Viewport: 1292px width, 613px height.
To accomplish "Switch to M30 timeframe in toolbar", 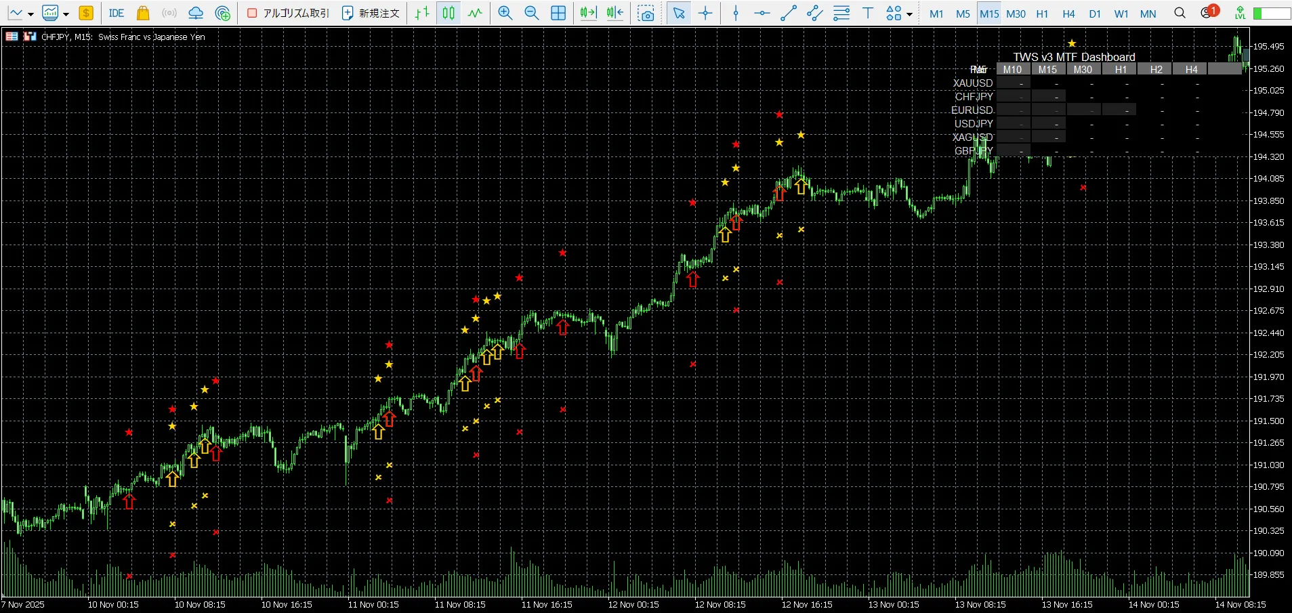I will [1016, 14].
